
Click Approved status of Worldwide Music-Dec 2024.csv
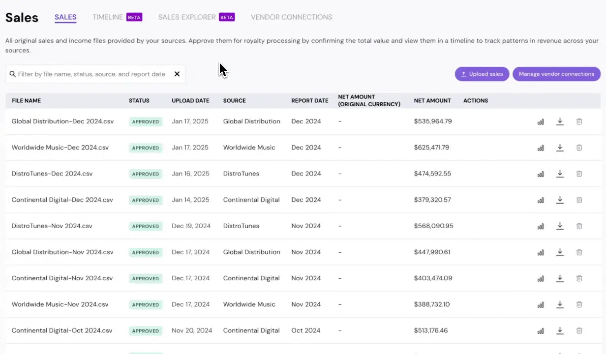(146, 147)
